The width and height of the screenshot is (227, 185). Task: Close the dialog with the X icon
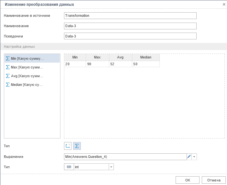224,4
